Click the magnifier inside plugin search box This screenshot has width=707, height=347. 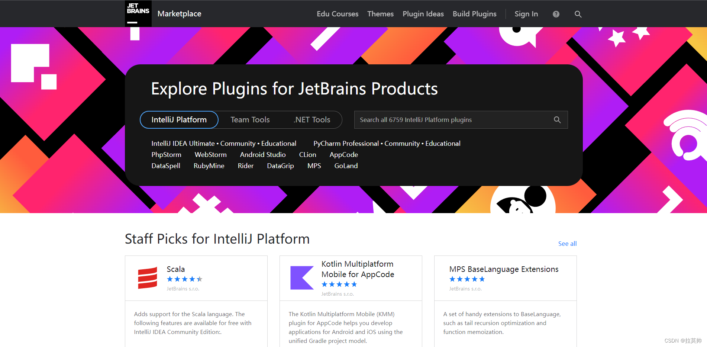tap(557, 120)
